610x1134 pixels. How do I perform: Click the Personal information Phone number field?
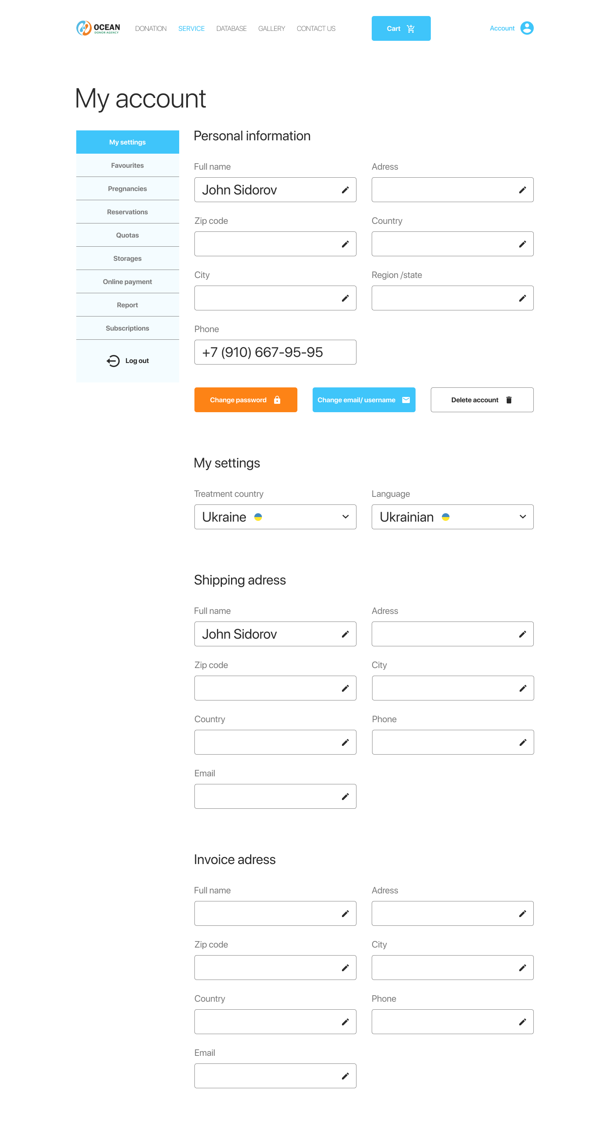tap(275, 353)
